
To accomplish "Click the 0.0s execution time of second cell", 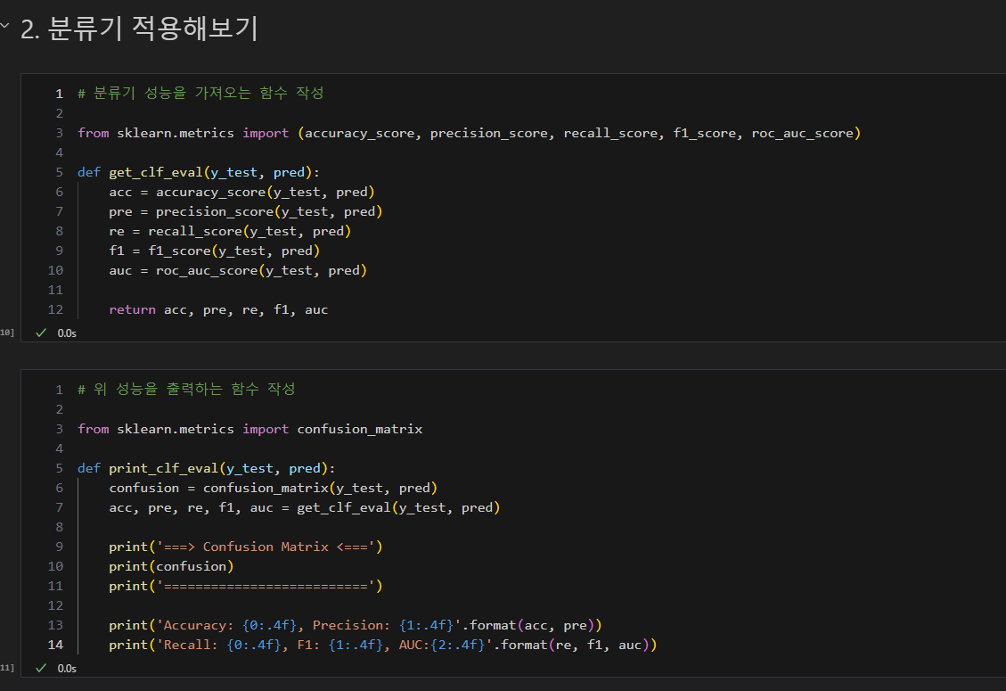I will pyautogui.click(x=67, y=669).
